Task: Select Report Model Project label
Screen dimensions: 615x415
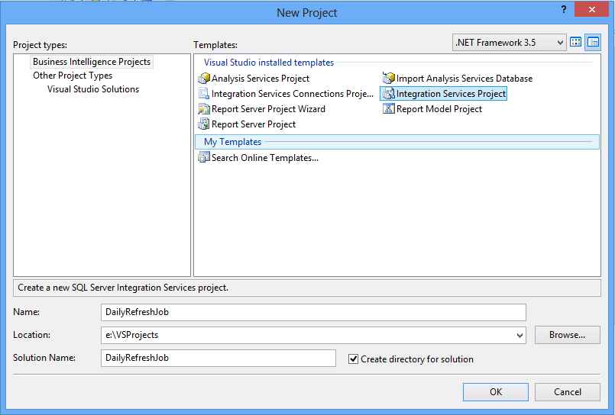Action: 439,109
